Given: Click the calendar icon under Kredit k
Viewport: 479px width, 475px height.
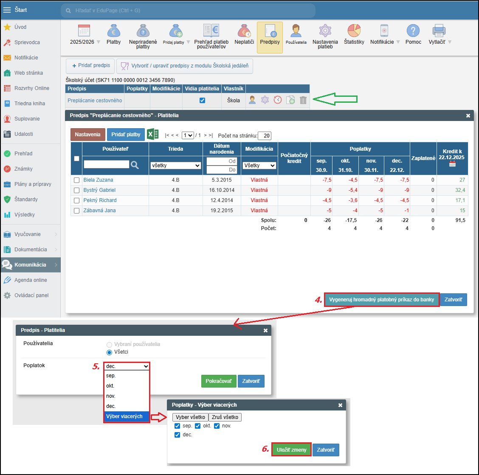Looking at the screenshot, I should (452, 164).
